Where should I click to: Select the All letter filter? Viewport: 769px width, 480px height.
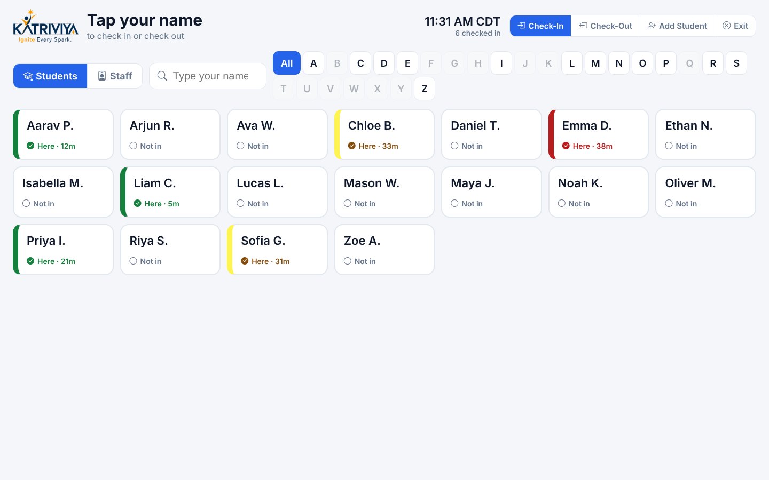(x=287, y=63)
